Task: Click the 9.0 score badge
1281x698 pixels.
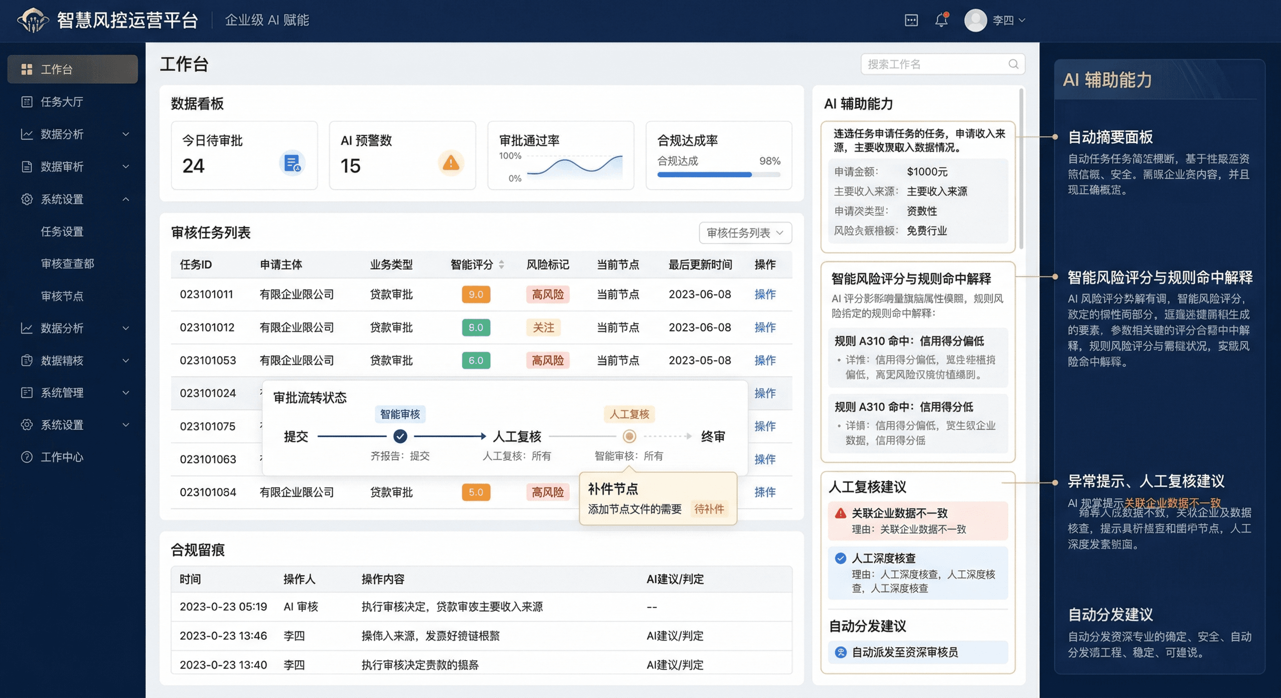Action: 476,294
